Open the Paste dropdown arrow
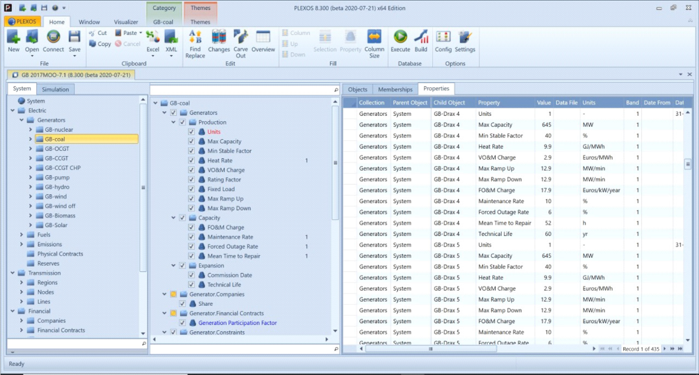 pyautogui.click(x=140, y=33)
